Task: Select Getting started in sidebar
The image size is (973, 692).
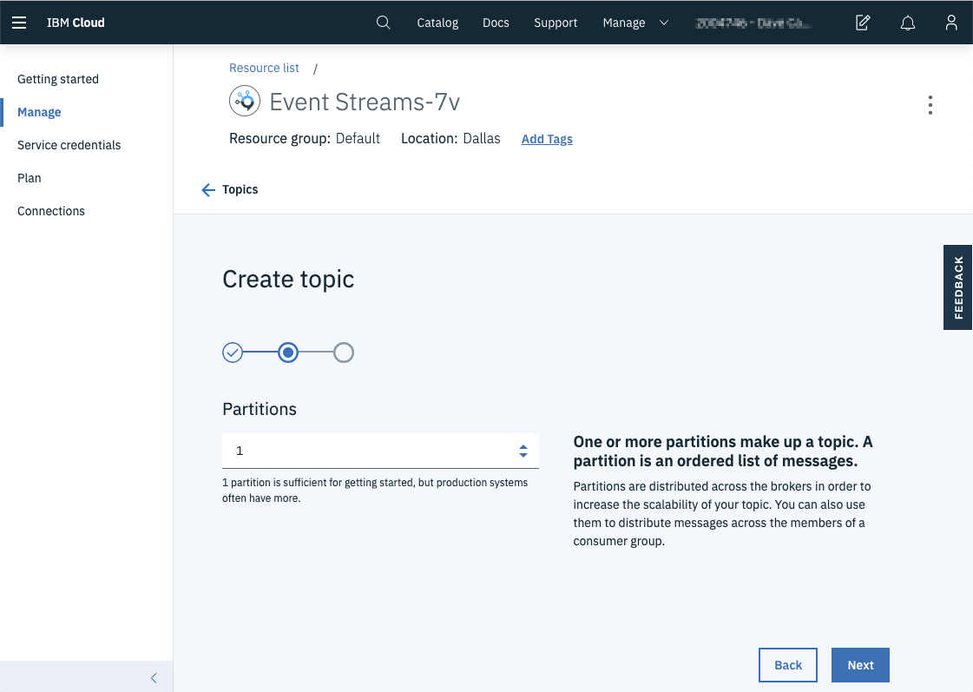Action: point(58,79)
